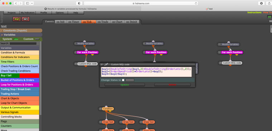
Task: Select the on Tick event tab
Action: (x=88, y=22)
